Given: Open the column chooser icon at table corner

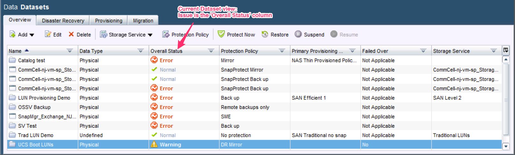Looking at the screenshot, I should point(506,50).
